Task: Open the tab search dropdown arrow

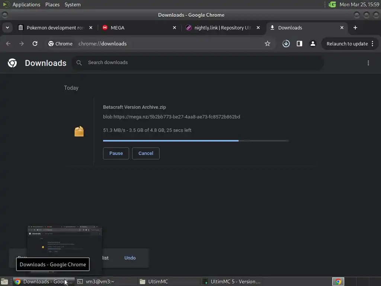Action: (7, 28)
